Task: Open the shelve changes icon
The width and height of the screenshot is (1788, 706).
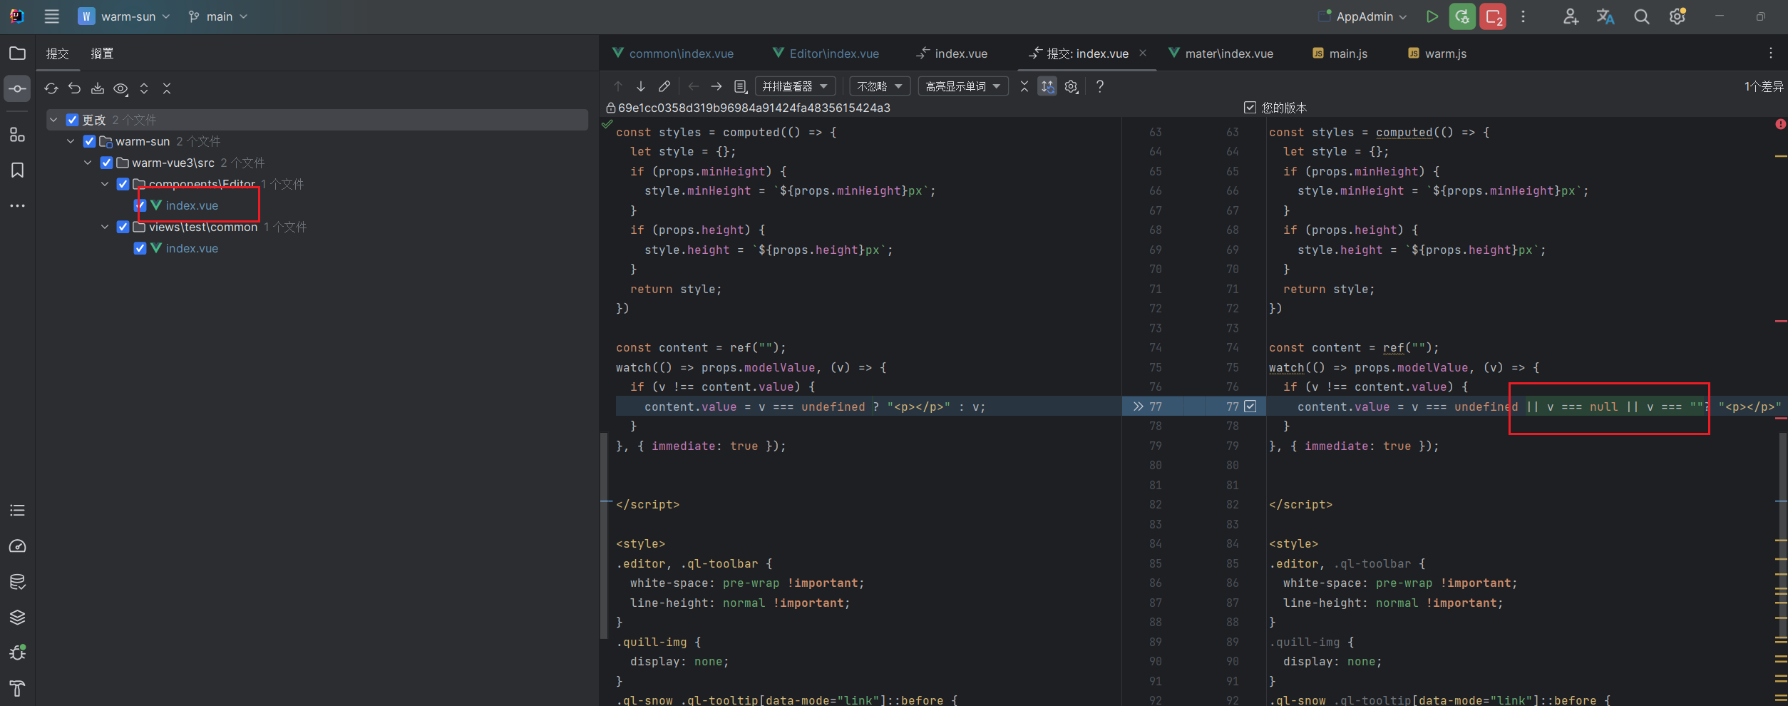Action: click(98, 88)
